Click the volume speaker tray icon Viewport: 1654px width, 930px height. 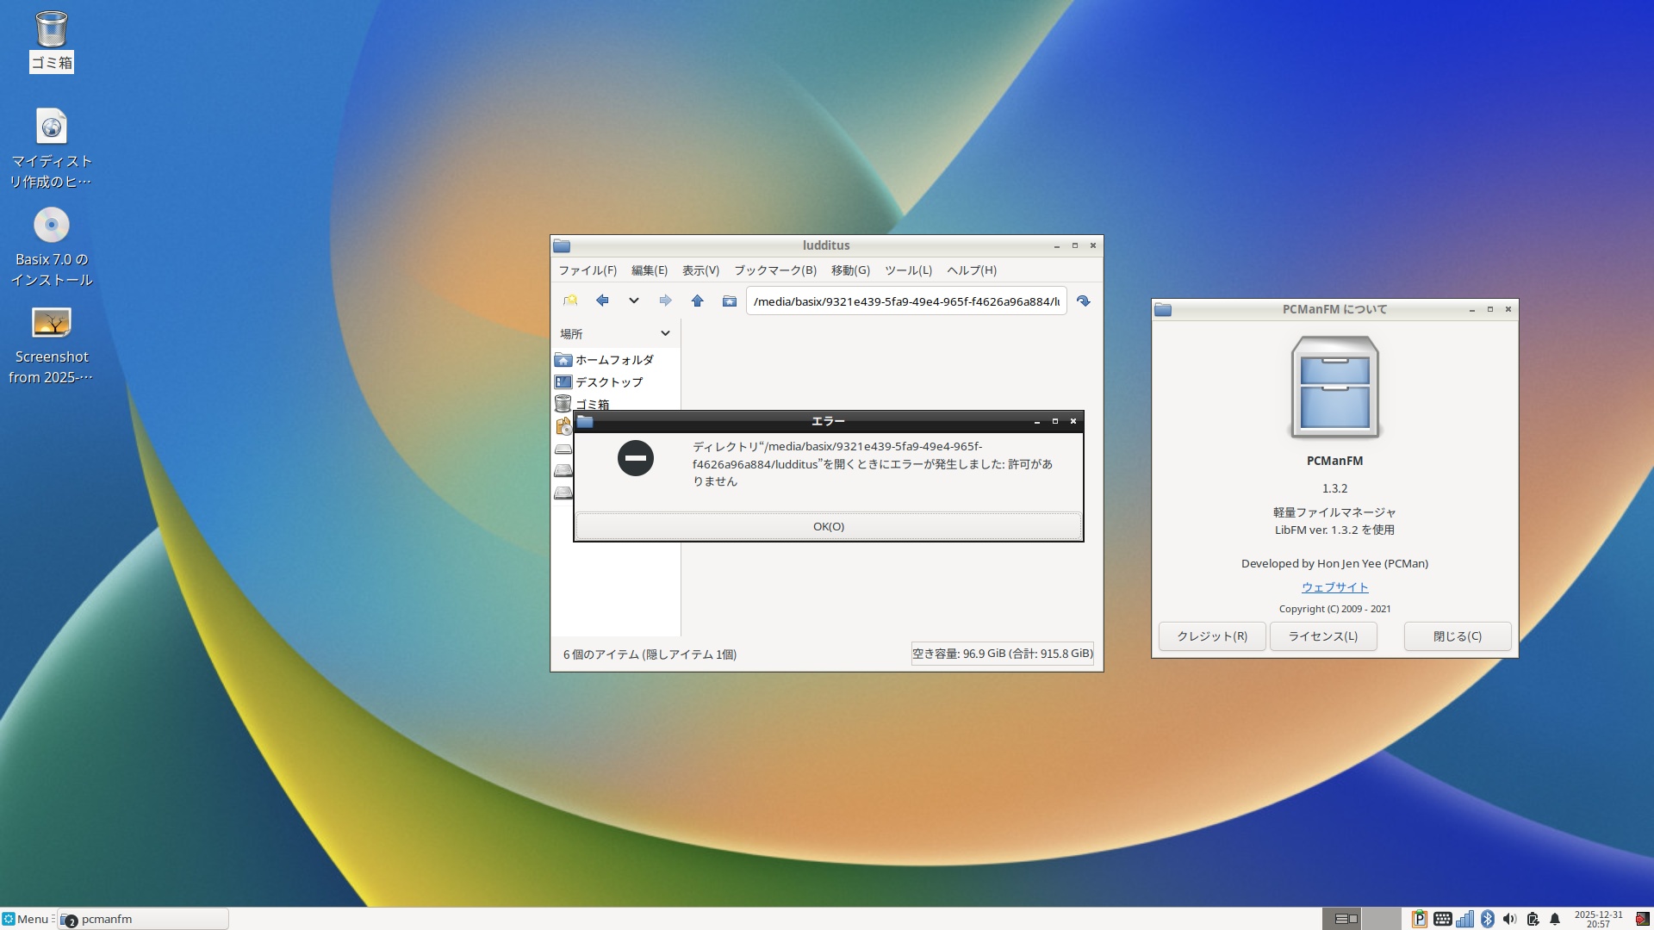click(1509, 919)
